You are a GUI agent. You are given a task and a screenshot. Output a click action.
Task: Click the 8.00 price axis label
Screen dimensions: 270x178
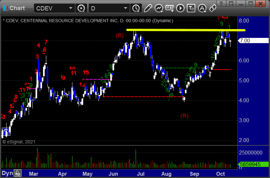(x=244, y=21)
